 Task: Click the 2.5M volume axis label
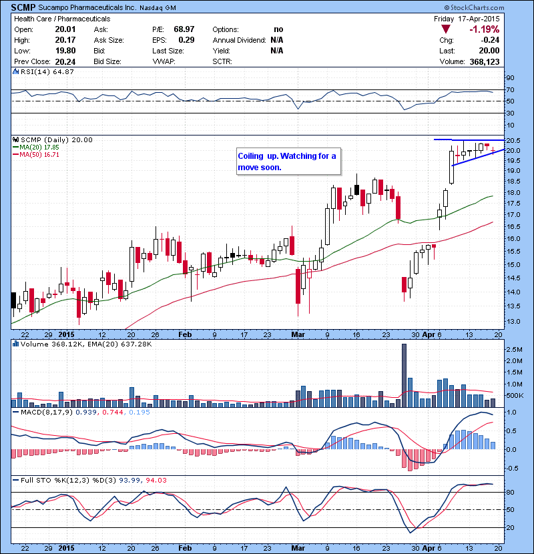click(x=514, y=350)
